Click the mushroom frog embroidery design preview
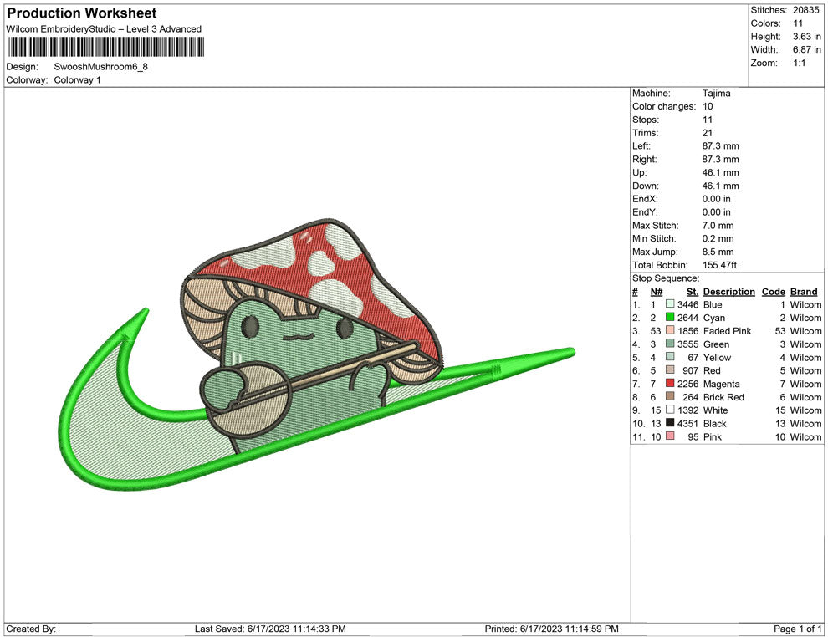Screen dimensions: 828x637 click(317, 354)
